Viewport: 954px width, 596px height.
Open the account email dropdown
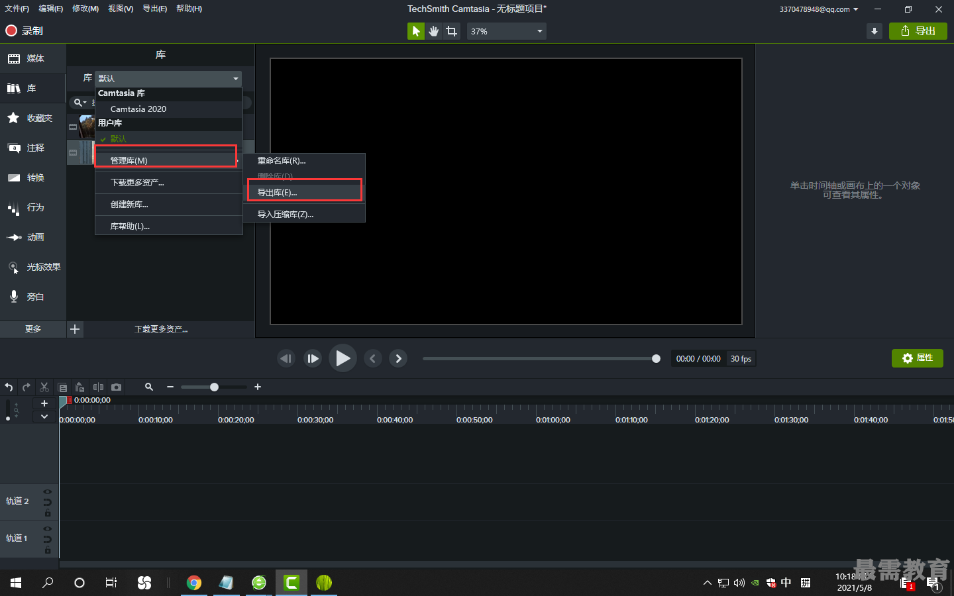[819, 9]
